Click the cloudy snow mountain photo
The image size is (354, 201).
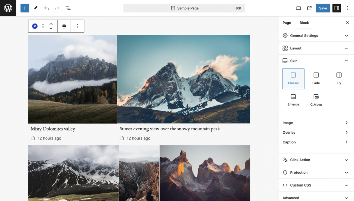73,173
